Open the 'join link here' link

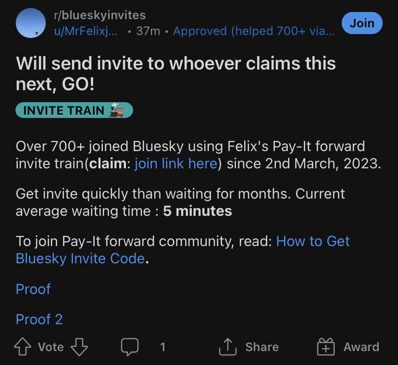tap(176, 164)
